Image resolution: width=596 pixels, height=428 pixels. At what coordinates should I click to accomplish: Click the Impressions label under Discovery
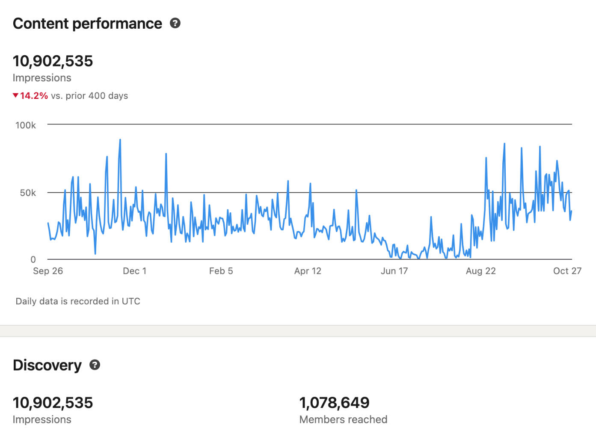(42, 419)
